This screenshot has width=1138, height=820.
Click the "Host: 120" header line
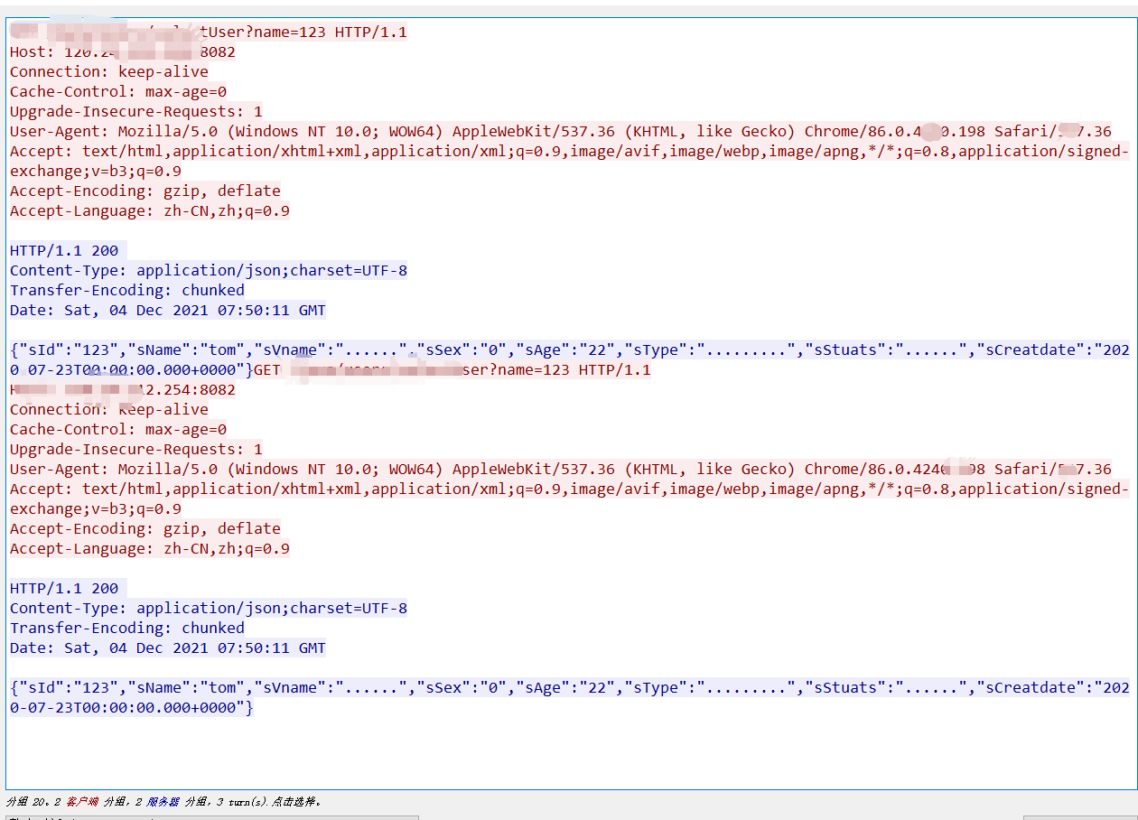click(123, 52)
